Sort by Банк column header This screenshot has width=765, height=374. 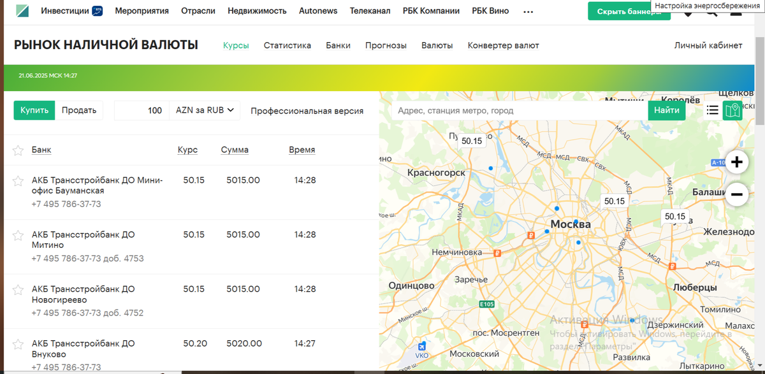pyautogui.click(x=41, y=150)
